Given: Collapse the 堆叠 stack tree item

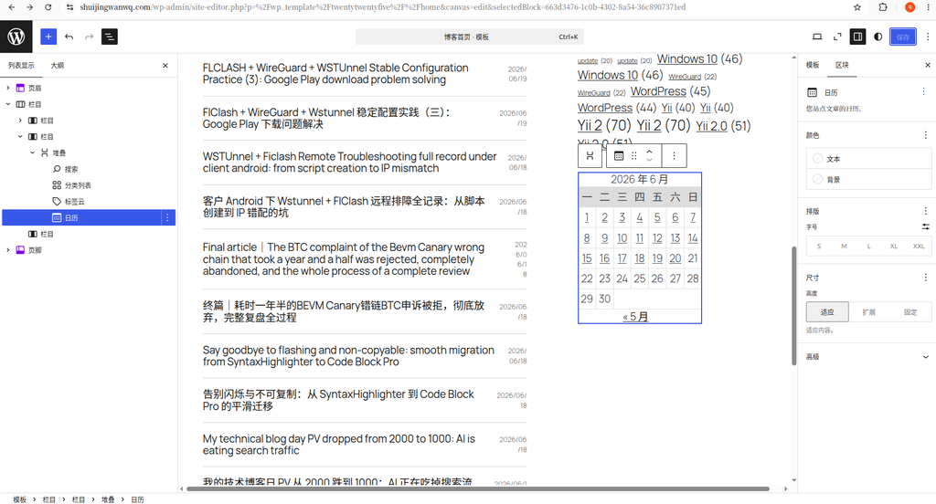Looking at the screenshot, I should [33, 152].
